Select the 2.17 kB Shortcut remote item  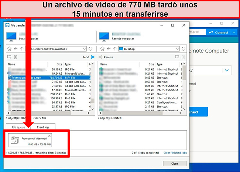click(x=141, y=107)
